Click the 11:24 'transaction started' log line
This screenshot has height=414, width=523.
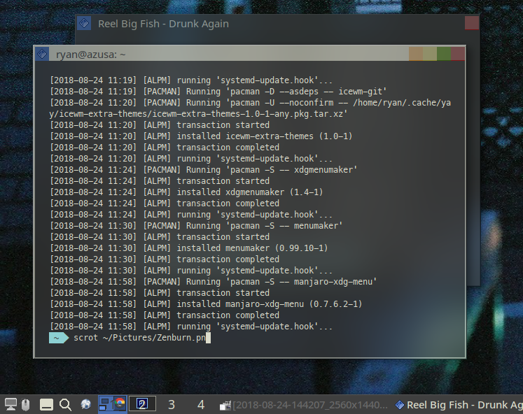(160, 181)
